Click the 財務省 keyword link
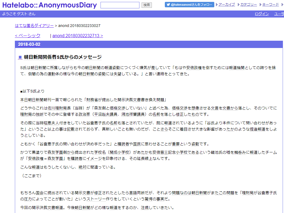Viewport: 284px width, 213px height. 92,100
